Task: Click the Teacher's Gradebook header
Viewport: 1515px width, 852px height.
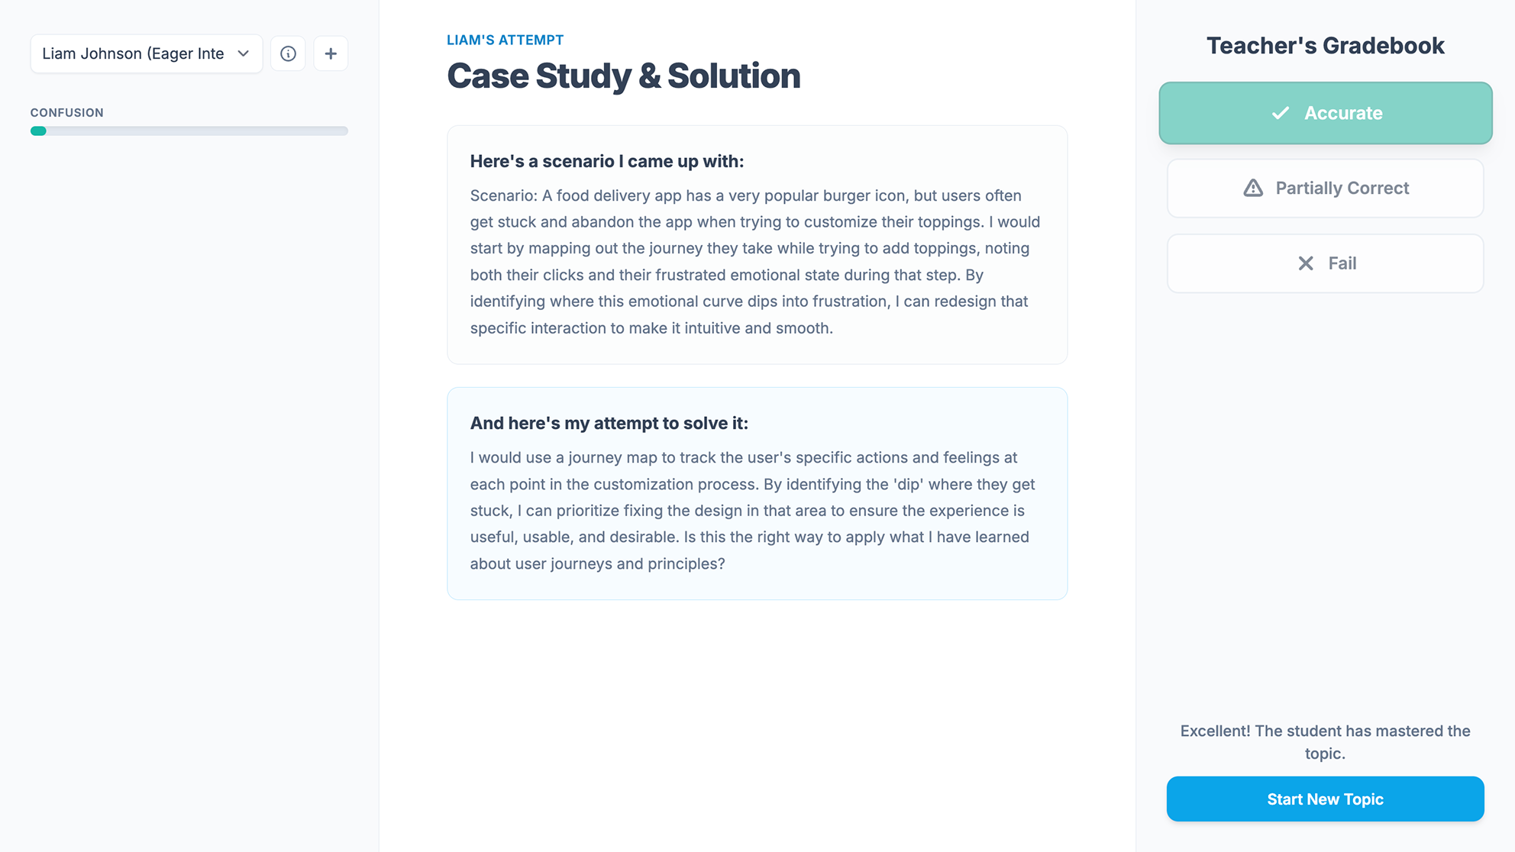Action: click(1325, 46)
